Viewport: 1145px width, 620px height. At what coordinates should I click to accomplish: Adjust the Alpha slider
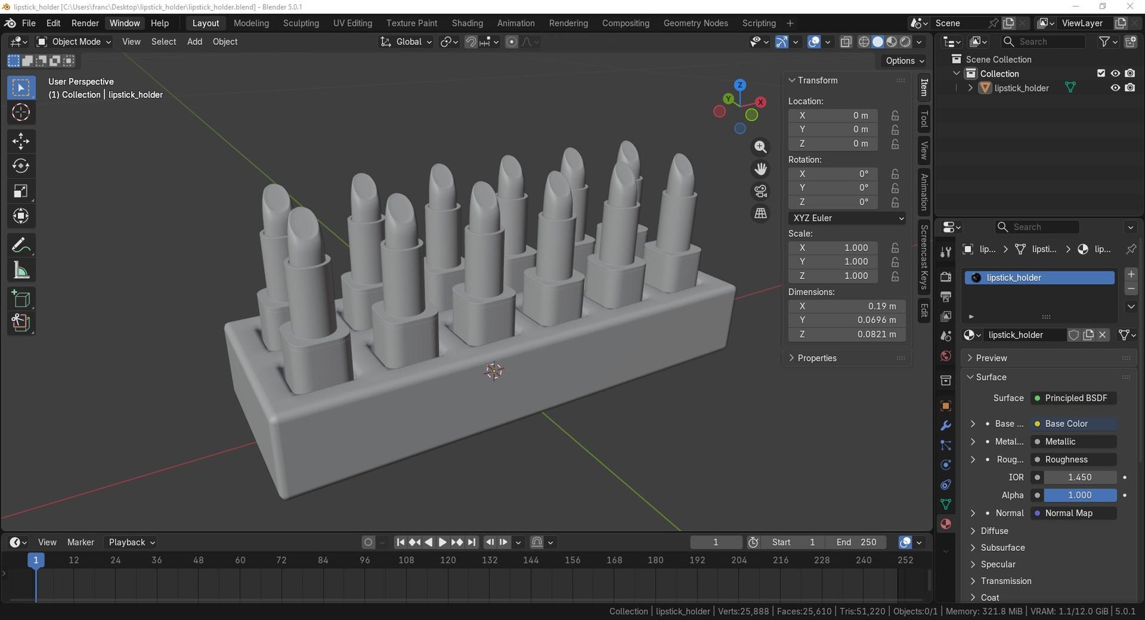pyautogui.click(x=1080, y=495)
